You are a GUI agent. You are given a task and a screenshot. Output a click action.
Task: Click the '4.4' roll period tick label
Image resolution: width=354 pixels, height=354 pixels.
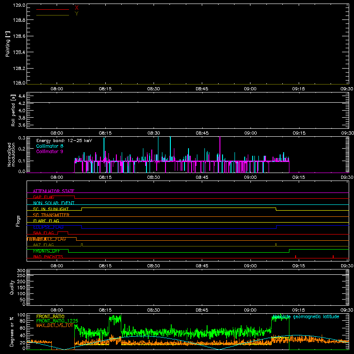pyautogui.click(x=22, y=96)
